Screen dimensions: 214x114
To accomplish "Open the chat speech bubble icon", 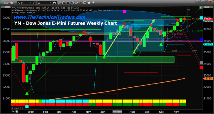I will coord(85,3).
